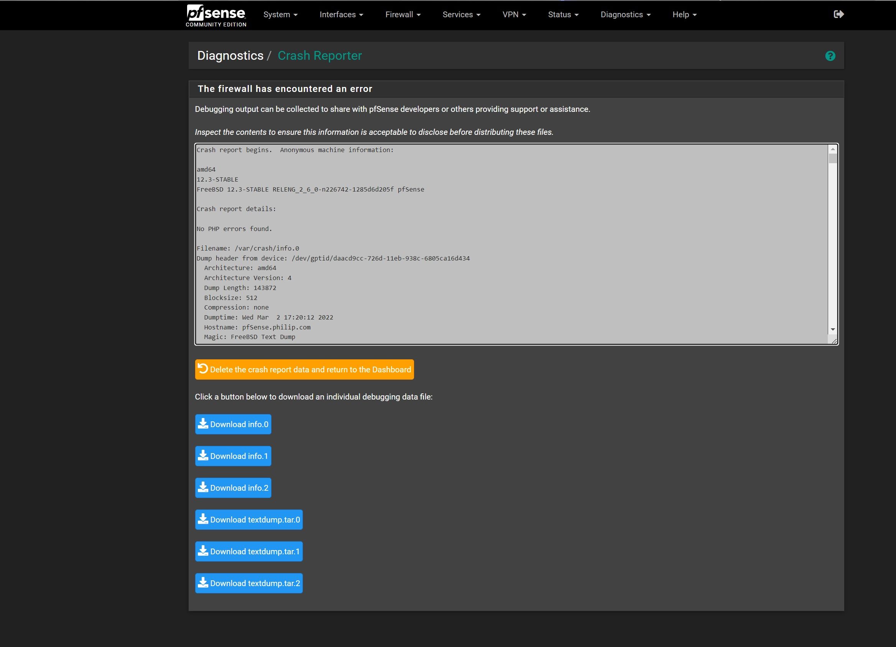Click the logout icon in the top right

839,14
